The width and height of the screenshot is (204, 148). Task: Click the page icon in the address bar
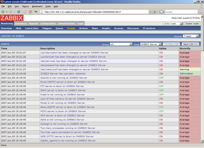tap(42, 12)
